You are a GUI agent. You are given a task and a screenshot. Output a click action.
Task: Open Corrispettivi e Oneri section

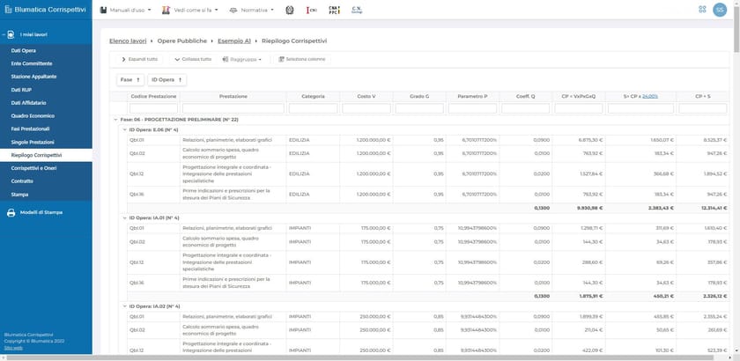click(x=36, y=167)
